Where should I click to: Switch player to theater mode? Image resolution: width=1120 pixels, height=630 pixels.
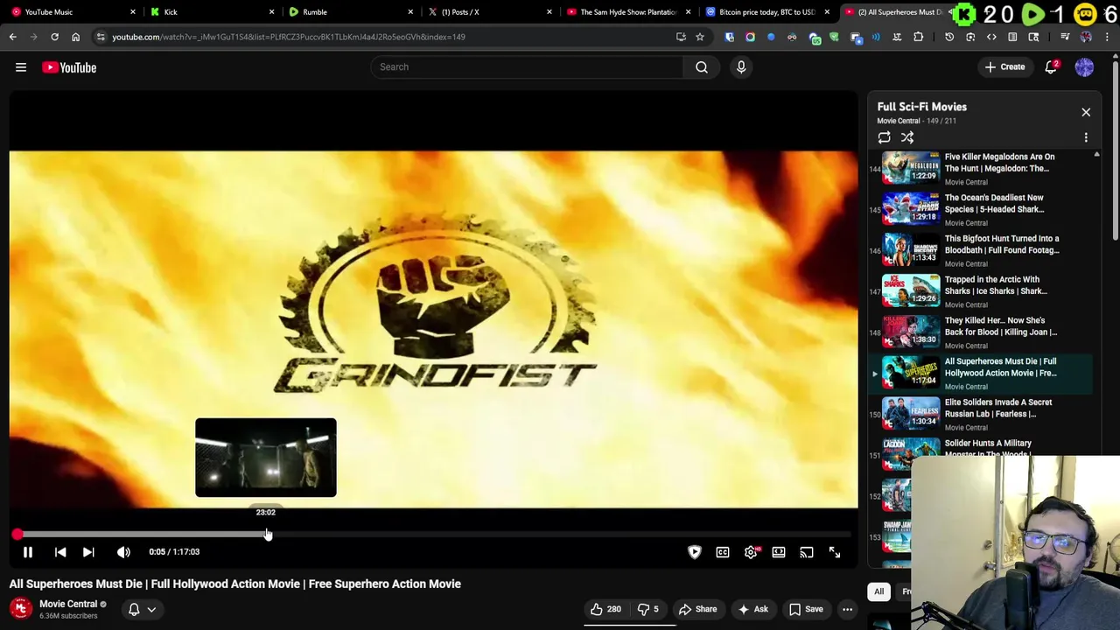tap(779, 552)
